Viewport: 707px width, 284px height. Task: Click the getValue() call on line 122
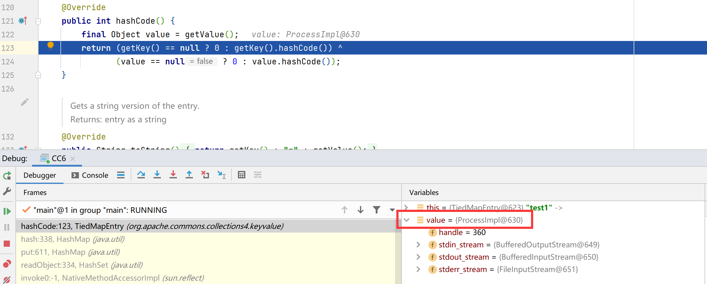pos(209,34)
